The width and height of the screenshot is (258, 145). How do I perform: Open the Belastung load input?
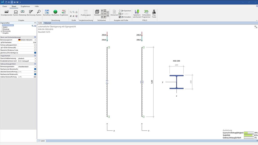[23, 12]
